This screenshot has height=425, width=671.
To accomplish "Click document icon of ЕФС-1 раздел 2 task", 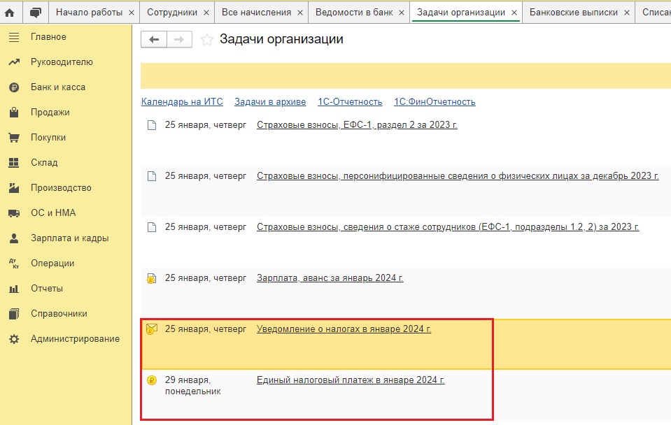I will point(152,125).
